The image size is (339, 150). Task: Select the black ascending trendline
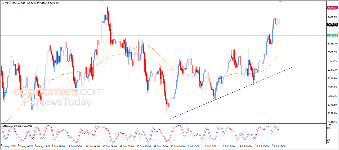click(x=231, y=93)
